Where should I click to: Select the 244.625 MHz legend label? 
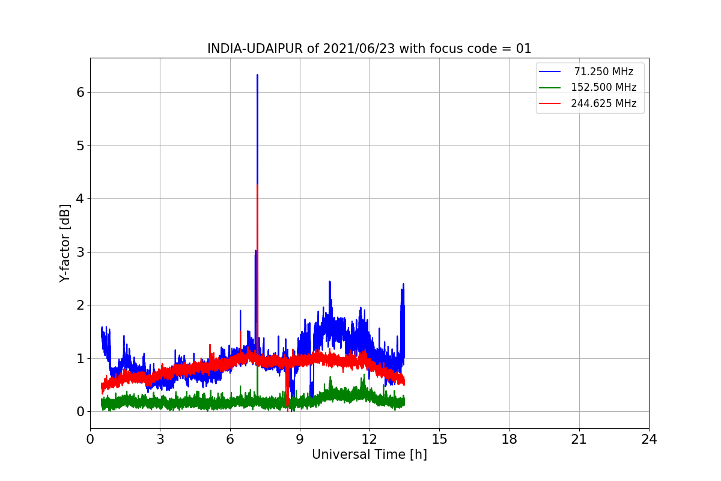[x=604, y=103]
